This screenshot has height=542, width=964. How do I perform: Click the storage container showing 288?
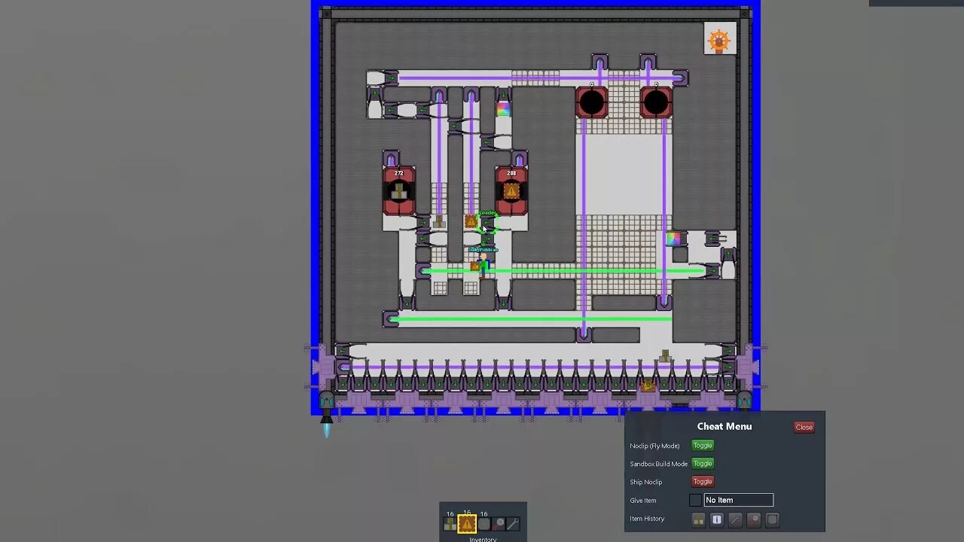pos(511,191)
